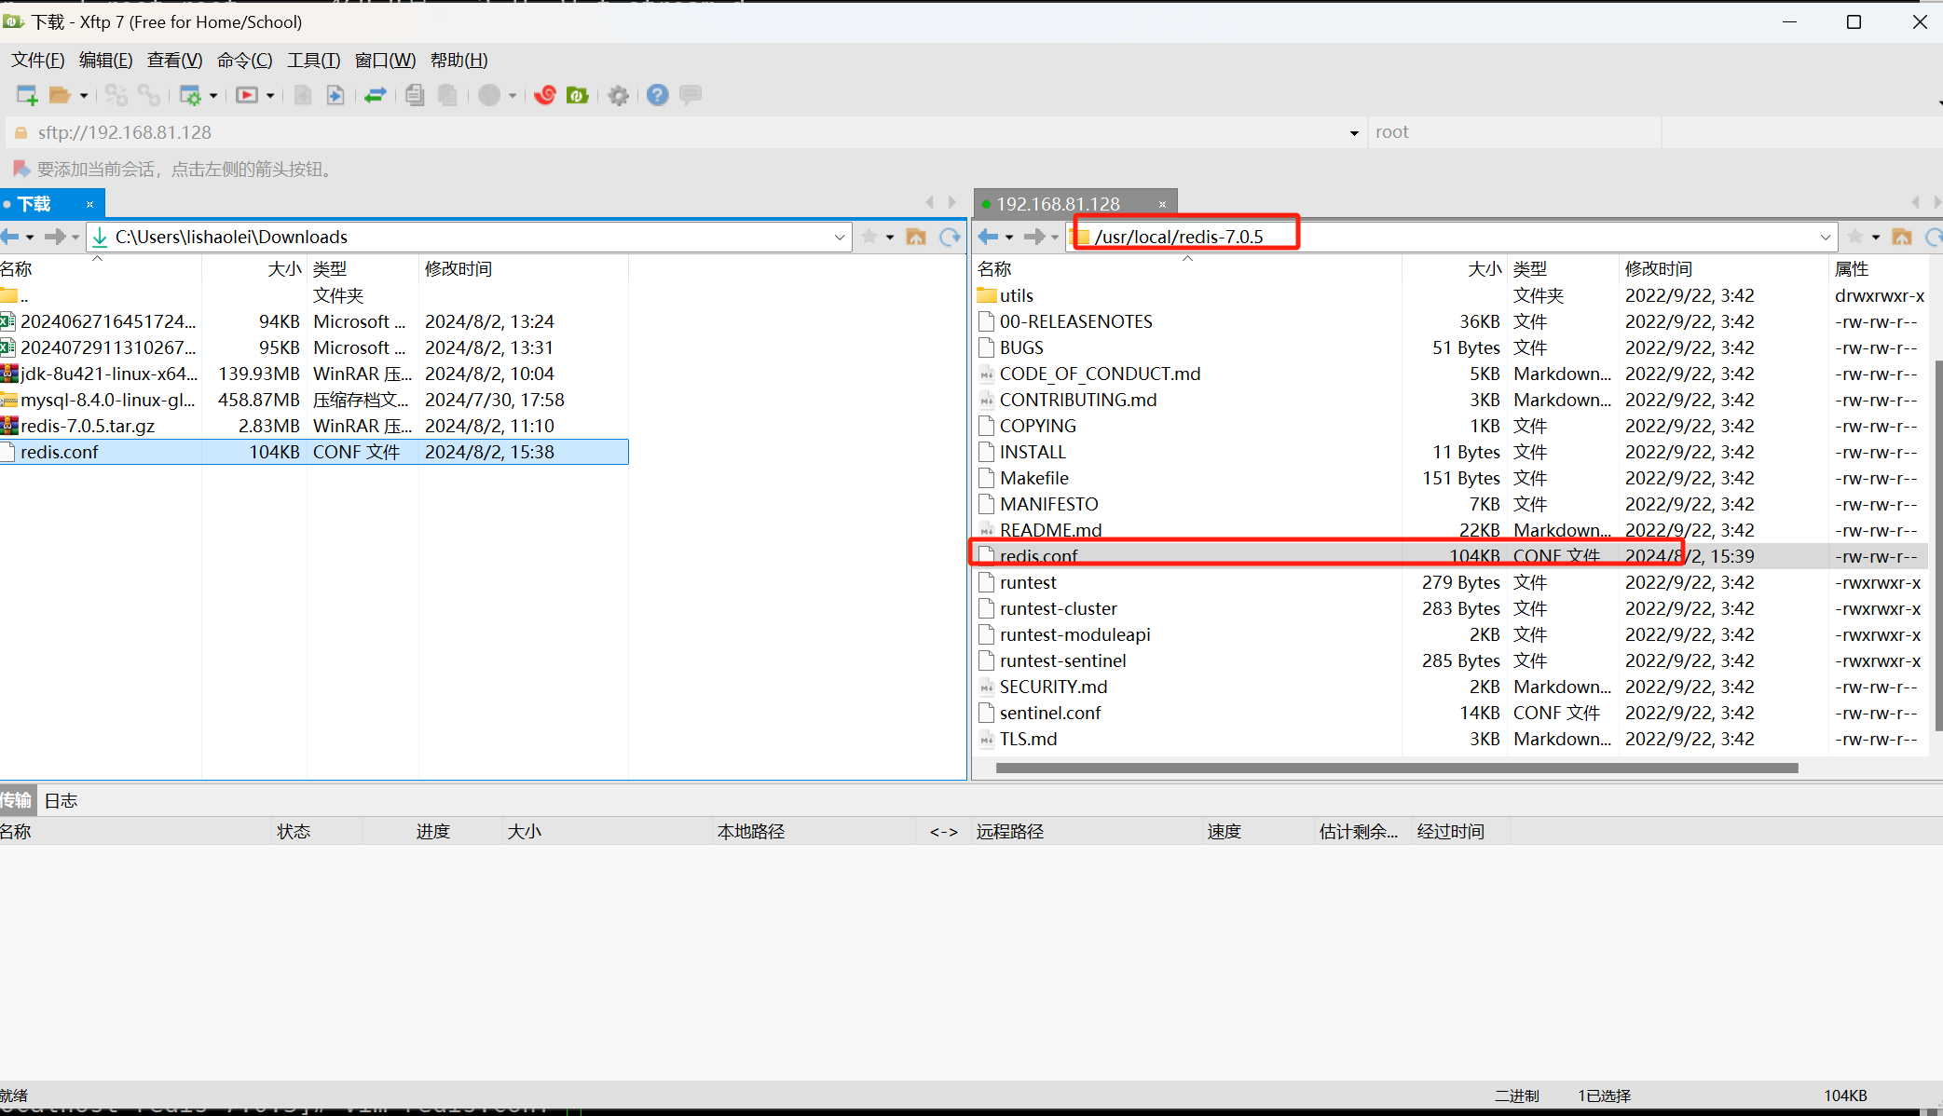Click remote pane back arrow

(x=988, y=237)
